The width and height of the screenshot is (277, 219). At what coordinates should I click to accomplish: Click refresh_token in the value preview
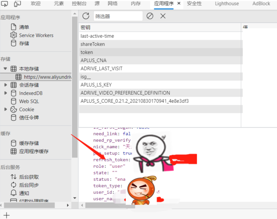111,160
